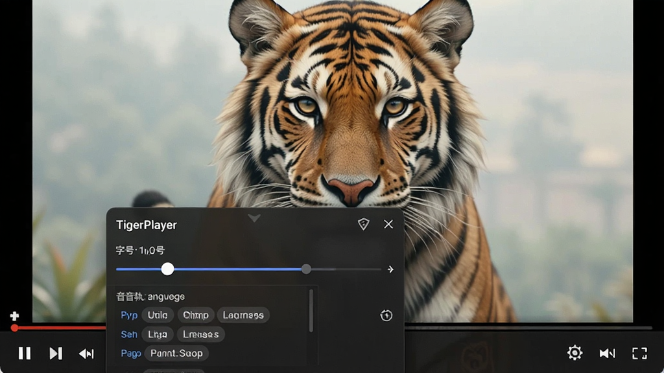Click the Pyp row label
This screenshot has width=664, height=373.
click(x=129, y=315)
